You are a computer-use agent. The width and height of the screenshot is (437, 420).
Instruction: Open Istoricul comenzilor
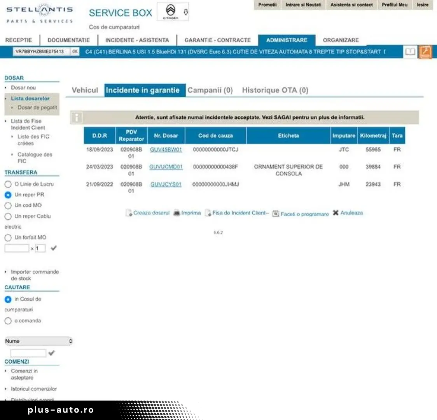(x=34, y=389)
